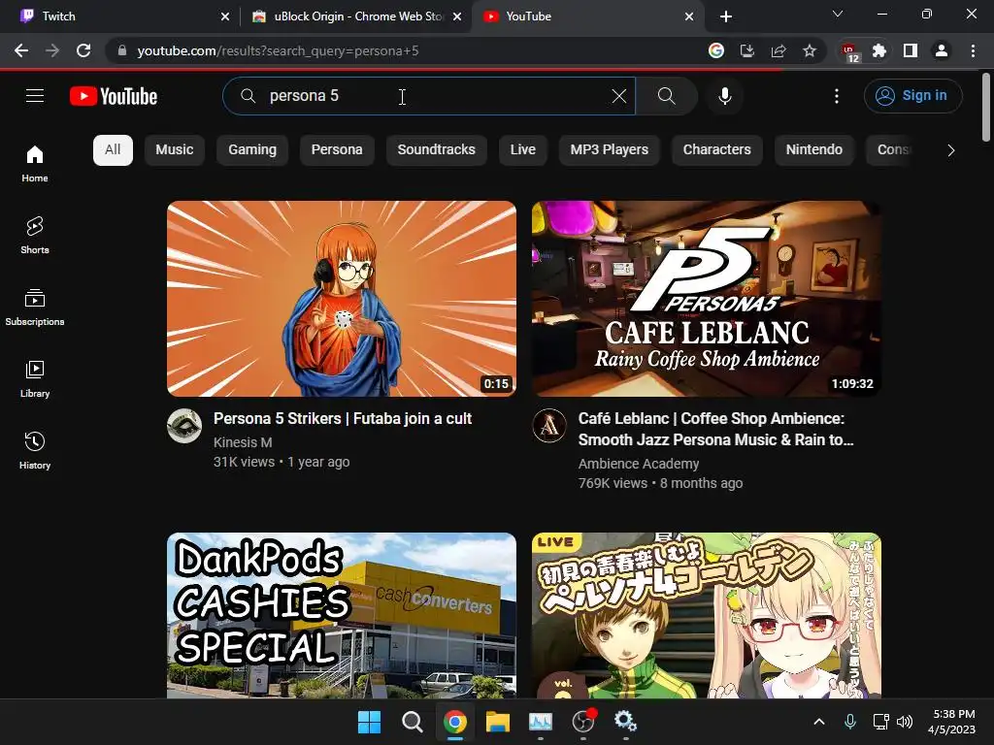Go to Home in the sidebar
This screenshot has height=745, width=994.
pyautogui.click(x=35, y=163)
